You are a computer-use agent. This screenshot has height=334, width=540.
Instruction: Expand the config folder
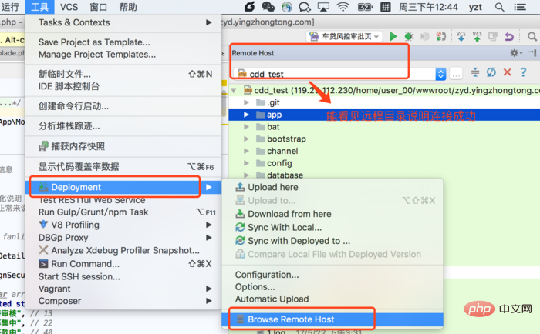[x=246, y=163]
